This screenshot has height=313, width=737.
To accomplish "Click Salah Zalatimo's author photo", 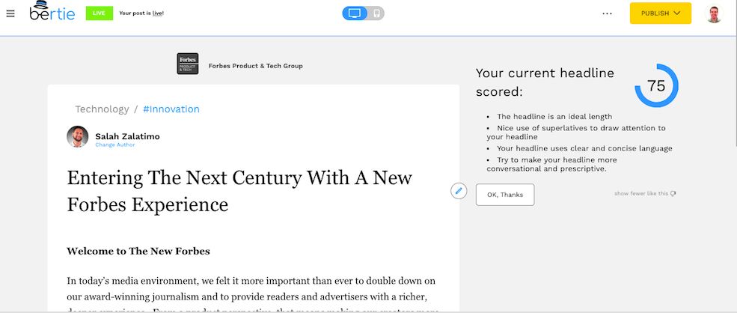I will pyautogui.click(x=78, y=136).
